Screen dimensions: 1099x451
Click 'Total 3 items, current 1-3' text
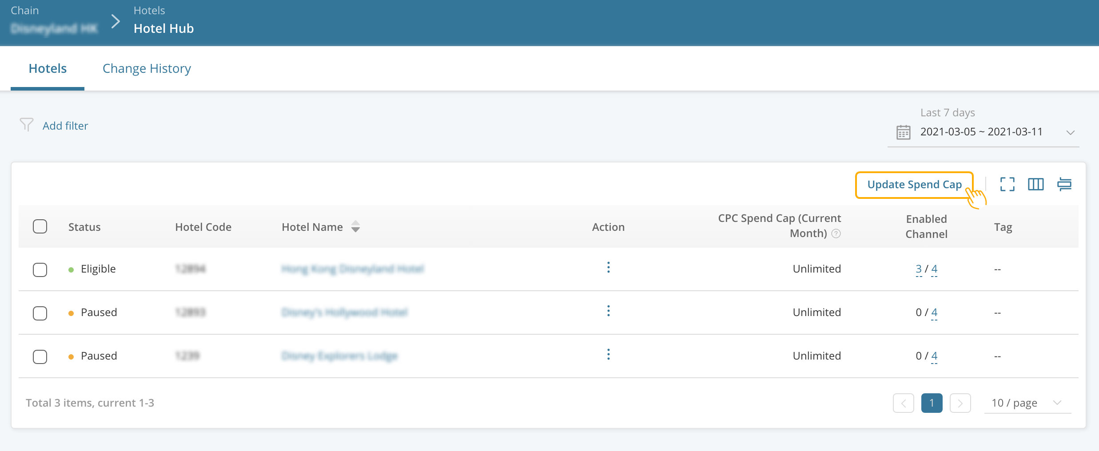[90, 403]
